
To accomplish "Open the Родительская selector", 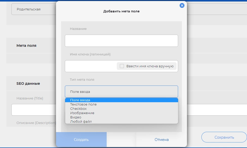I will (33, 9).
